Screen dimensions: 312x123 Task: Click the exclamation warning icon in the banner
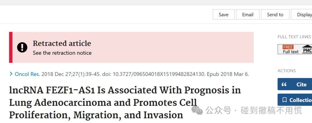coord(22,48)
